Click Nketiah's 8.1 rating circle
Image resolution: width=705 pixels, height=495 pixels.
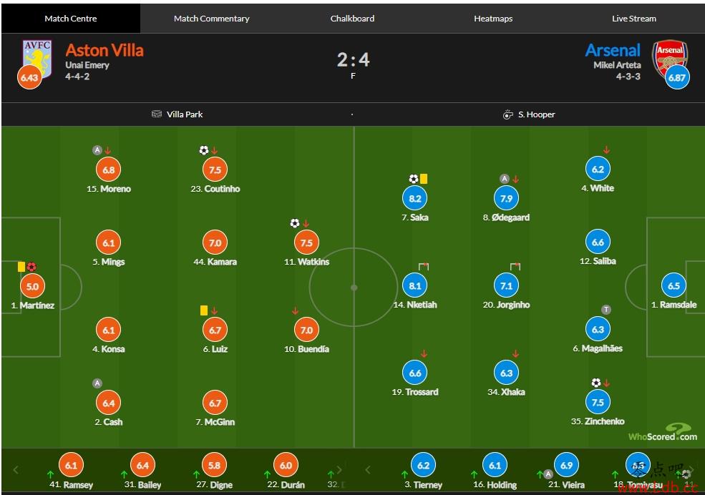tap(414, 285)
